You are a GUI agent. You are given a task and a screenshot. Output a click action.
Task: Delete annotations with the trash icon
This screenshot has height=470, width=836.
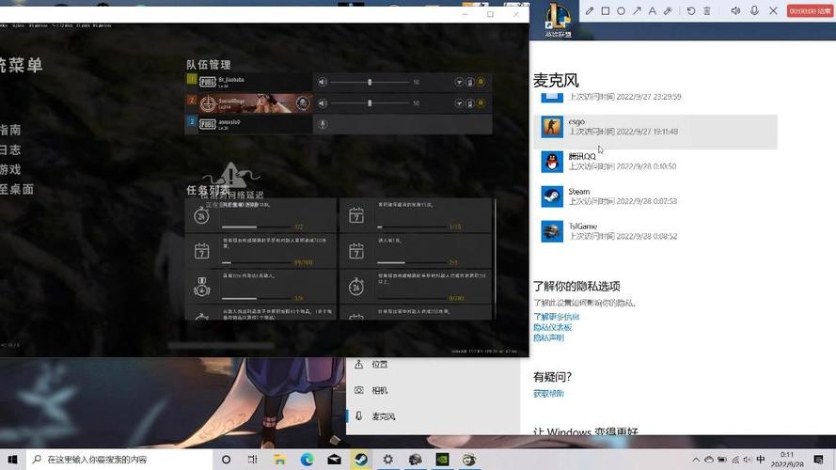(x=707, y=10)
